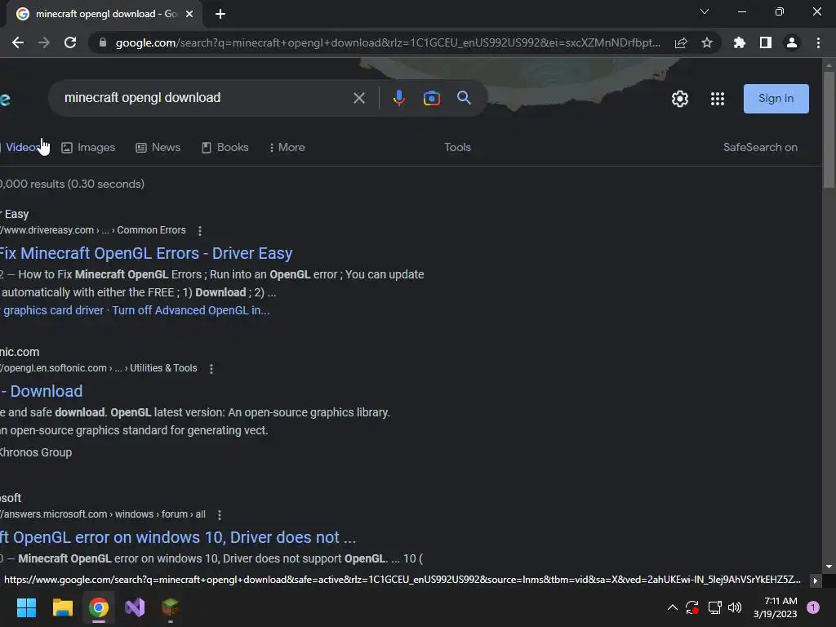
Task: Close the minecraft opengl download tab
Action: point(189,14)
